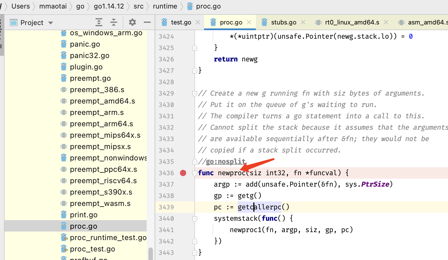
Task: Close the rt0_linux_amd64.s tab
Action: click(x=386, y=22)
